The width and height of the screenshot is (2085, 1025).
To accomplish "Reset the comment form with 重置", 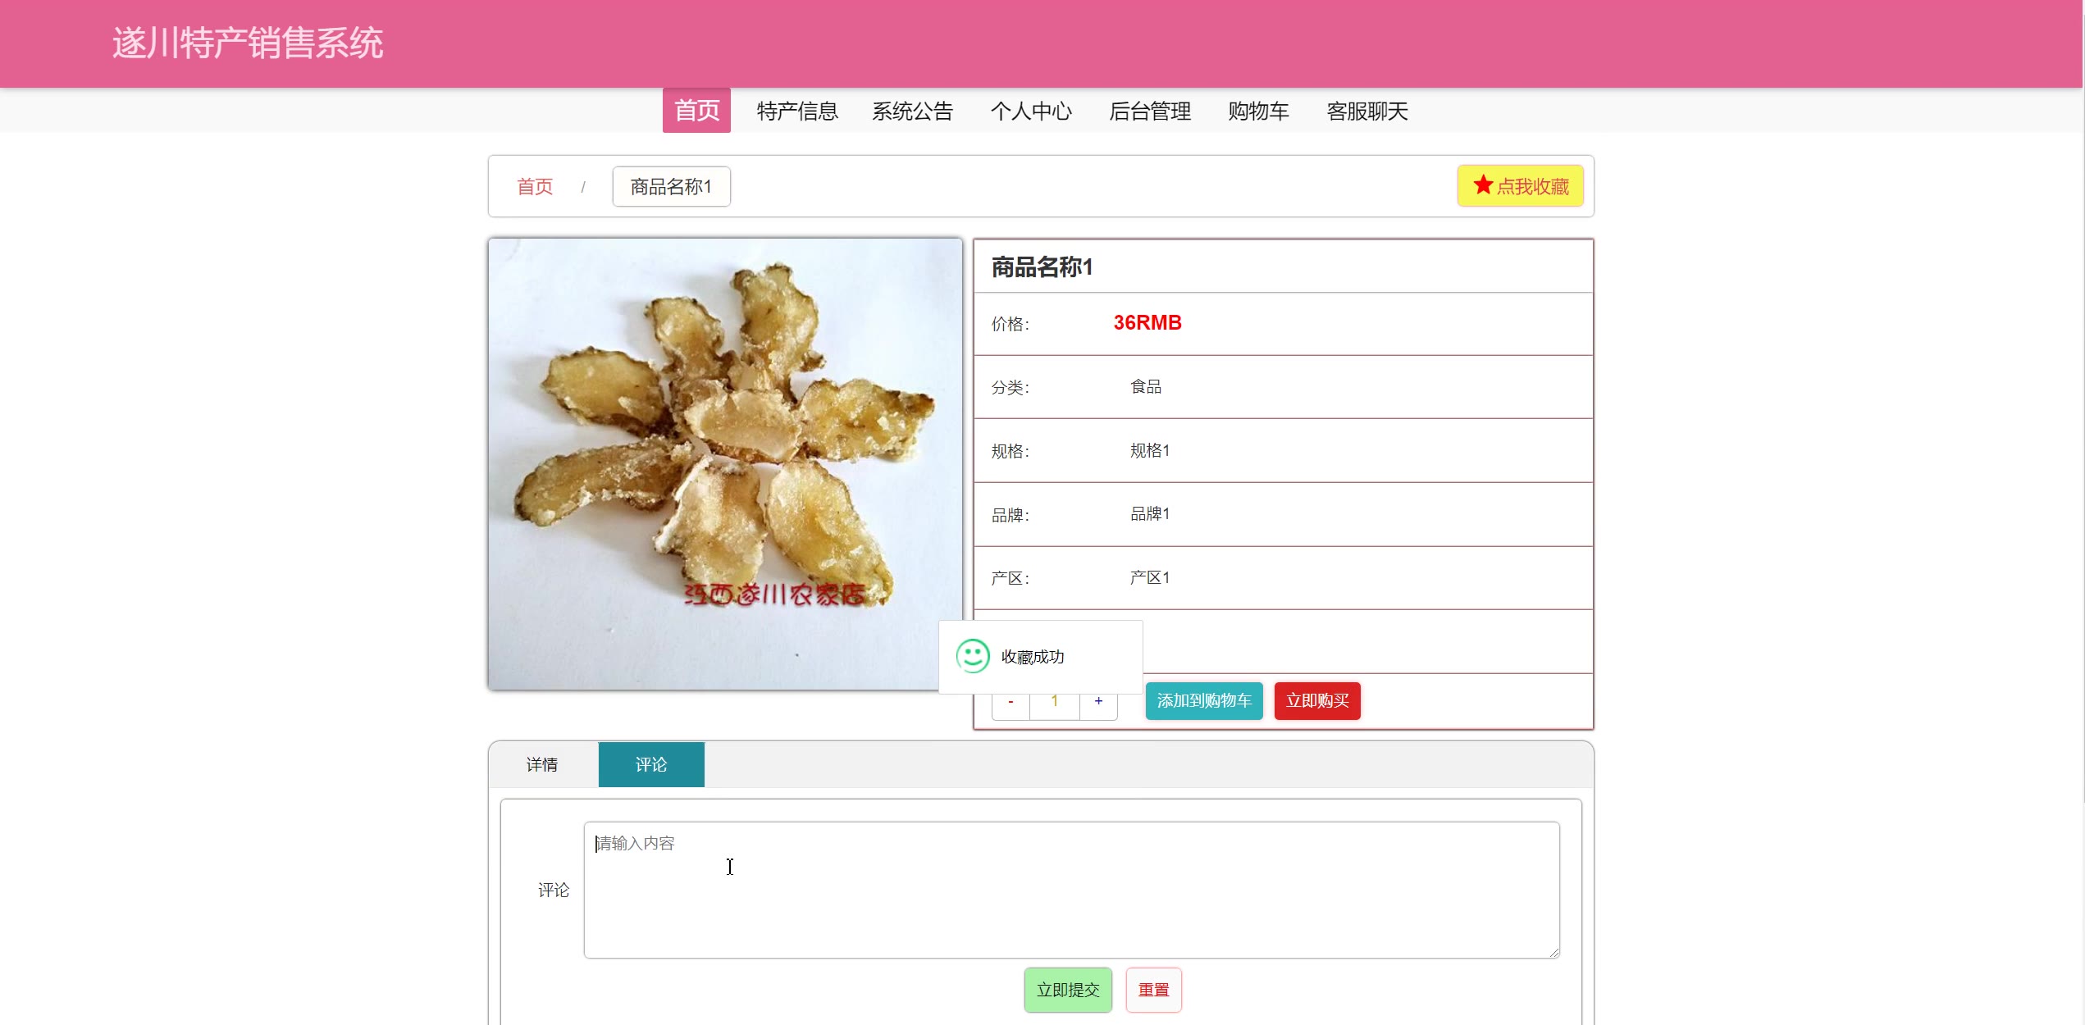I will tap(1153, 990).
